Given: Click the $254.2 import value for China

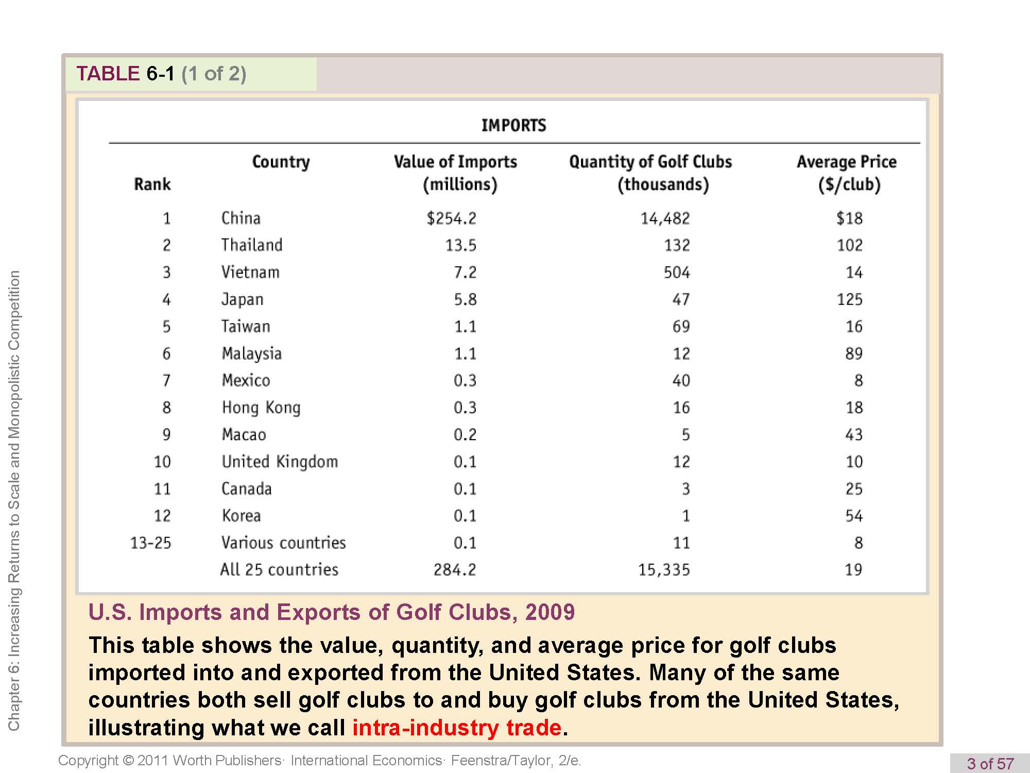Looking at the screenshot, I should pyautogui.click(x=451, y=219).
